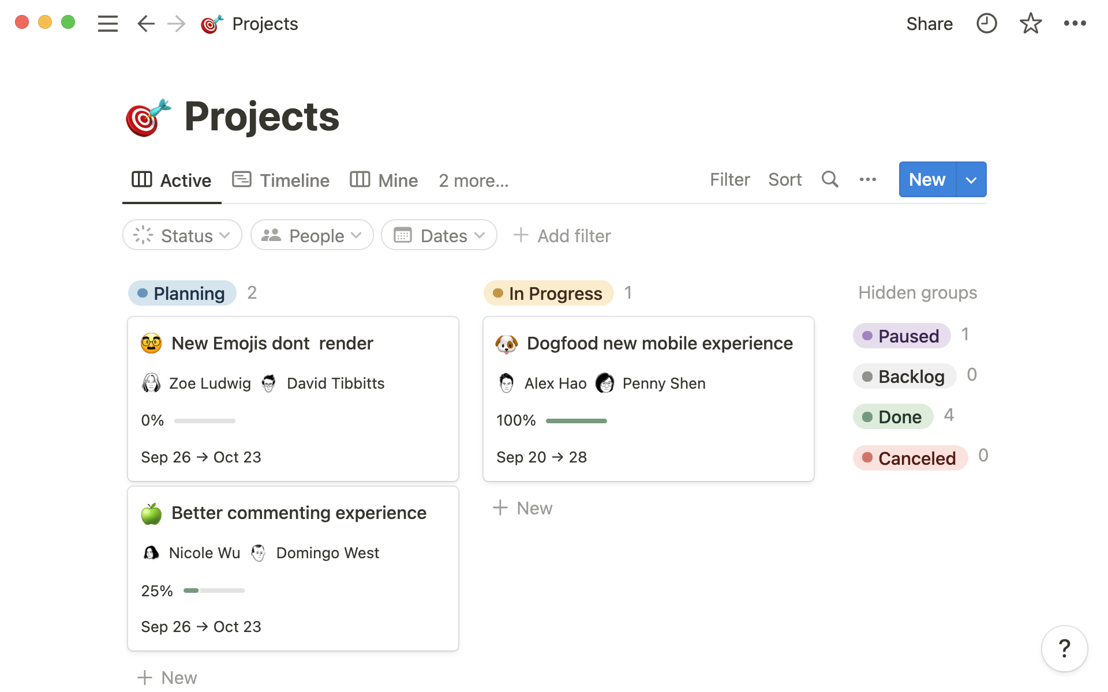Toggle the Sort option

click(784, 179)
